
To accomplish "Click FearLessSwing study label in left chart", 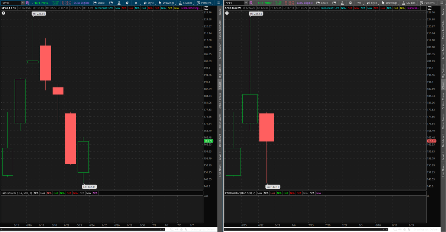I will 191,8.
